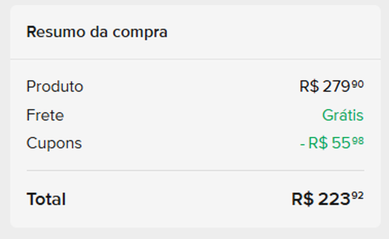Click the "R$" symbol in product price
Image resolution: width=389 pixels, height=239 pixels.
309,87
